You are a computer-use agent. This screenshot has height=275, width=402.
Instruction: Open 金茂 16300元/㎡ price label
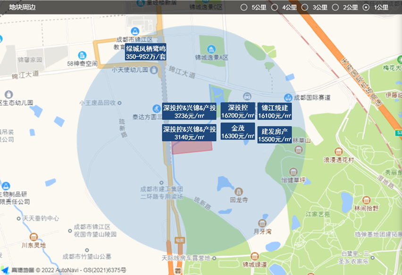click(238, 131)
